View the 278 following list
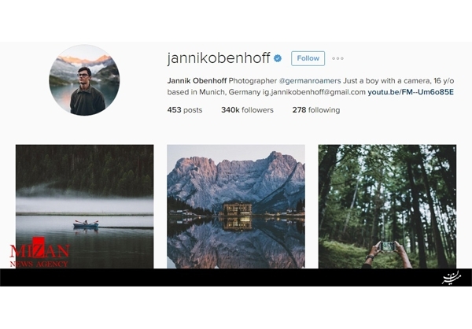This screenshot has width=472, height=329. [x=316, y=110]
